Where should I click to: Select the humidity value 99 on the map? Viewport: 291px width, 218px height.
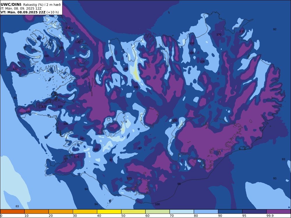82,138
